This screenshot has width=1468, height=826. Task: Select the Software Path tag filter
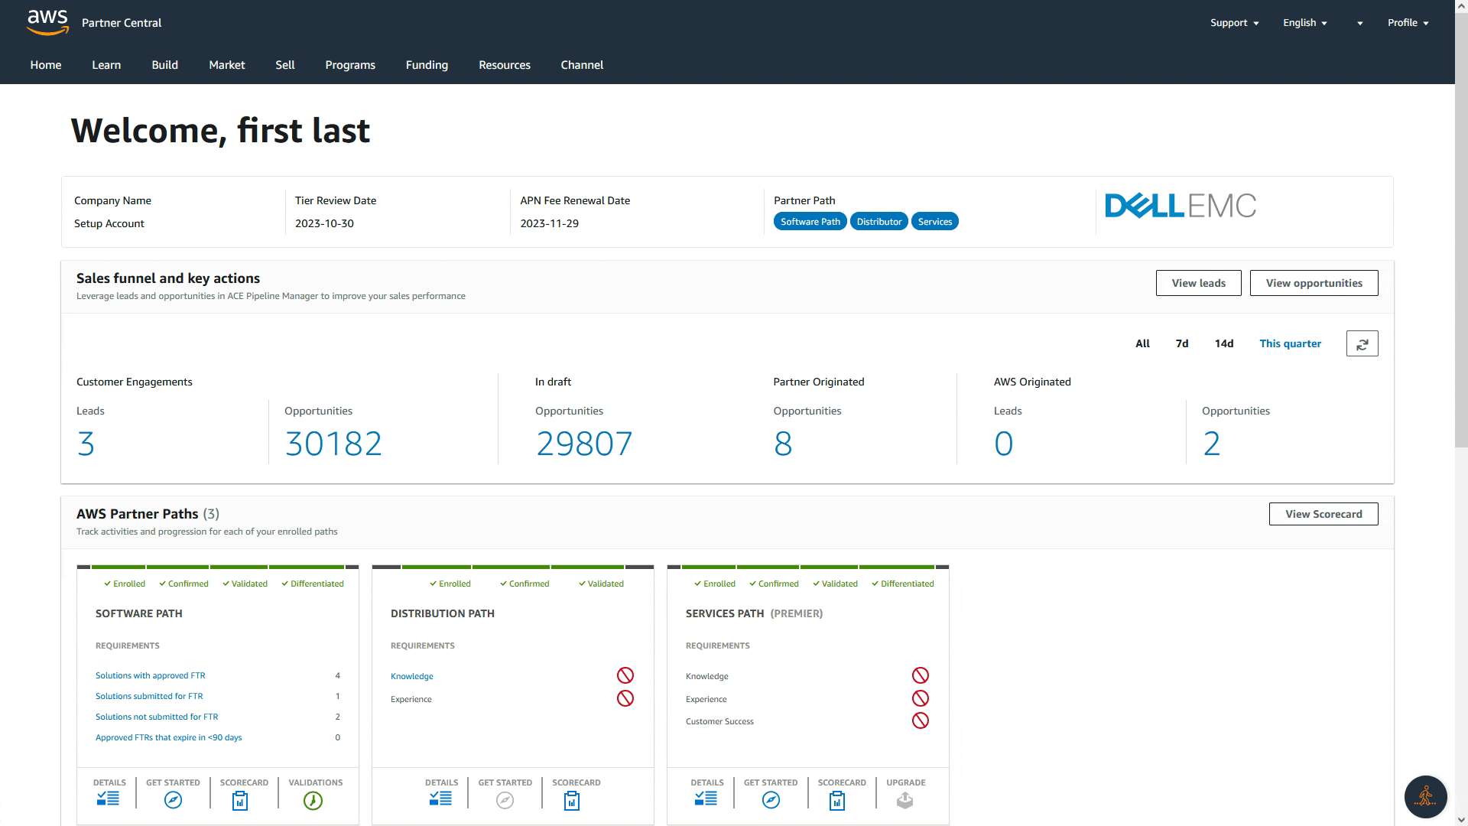[x=810, y=221]
